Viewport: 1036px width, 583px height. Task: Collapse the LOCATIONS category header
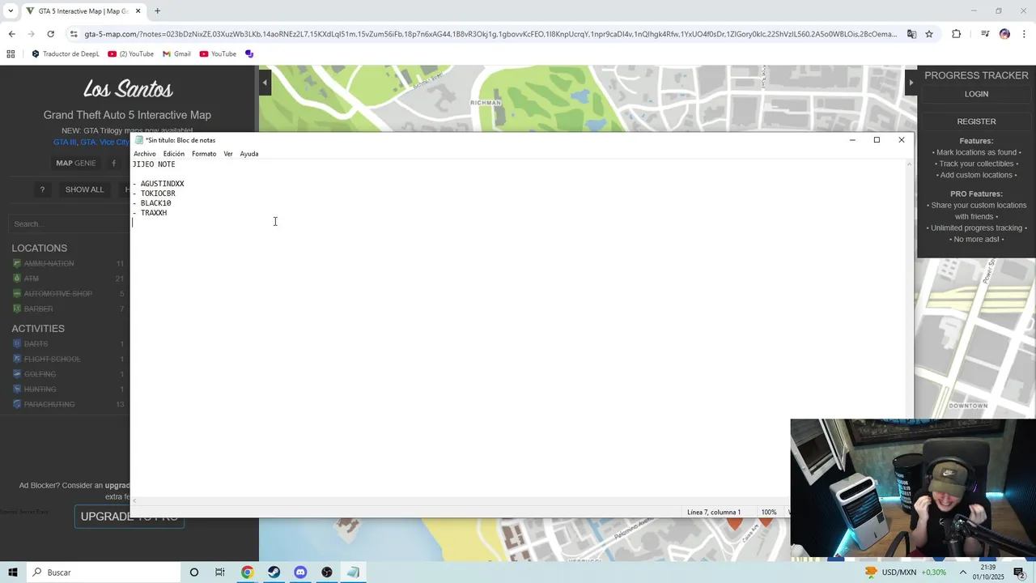39,248
